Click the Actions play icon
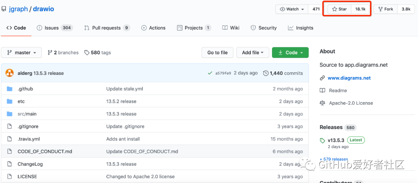418x183 pixels. tap(144, 28)
